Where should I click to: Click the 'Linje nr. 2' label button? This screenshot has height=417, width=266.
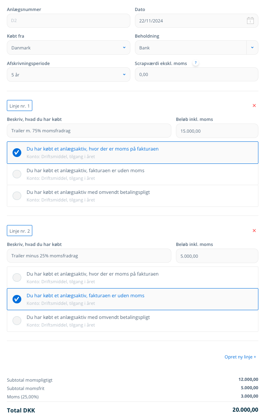pyautogui.click(x=19, y=231)
